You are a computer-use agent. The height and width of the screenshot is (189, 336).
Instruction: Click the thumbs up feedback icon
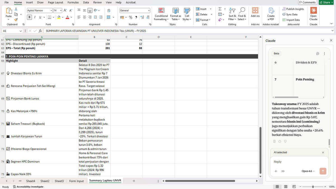coord(280,141)
